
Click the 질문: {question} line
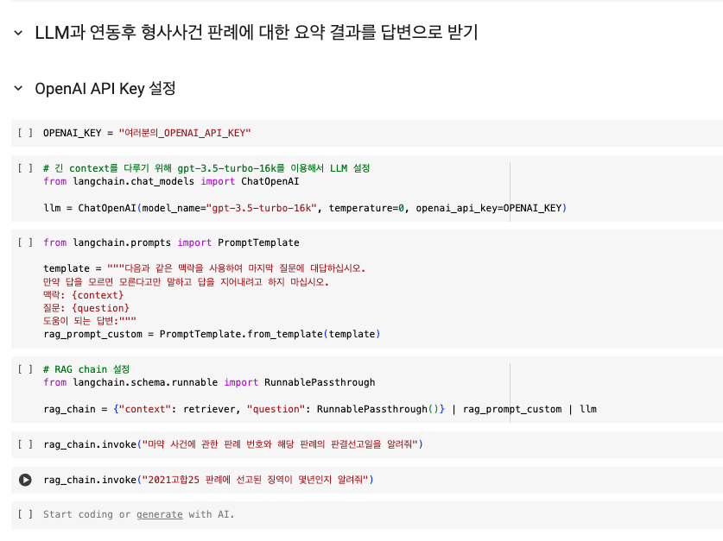pyautogui.click(x=86, y=308)
